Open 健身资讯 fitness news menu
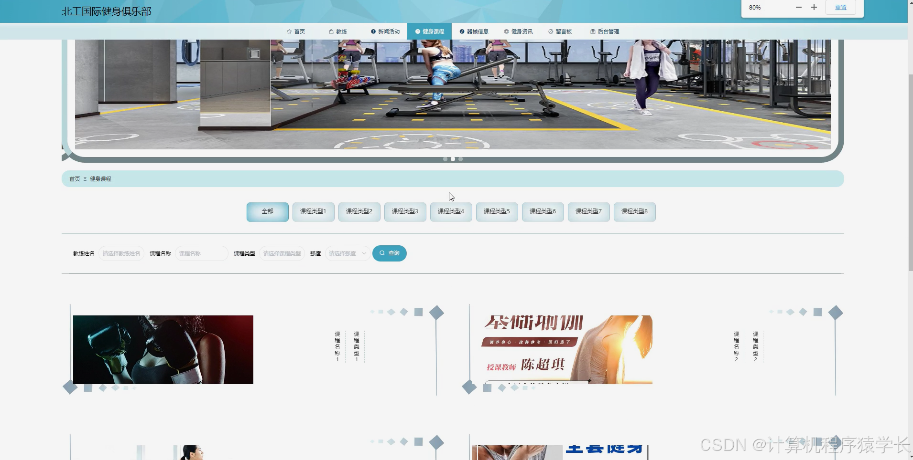The width and height of the screenshot is (913, 460). coord(519,31)
